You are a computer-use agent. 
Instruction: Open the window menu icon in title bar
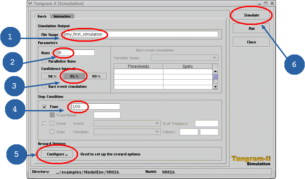(x=30, y=3)
